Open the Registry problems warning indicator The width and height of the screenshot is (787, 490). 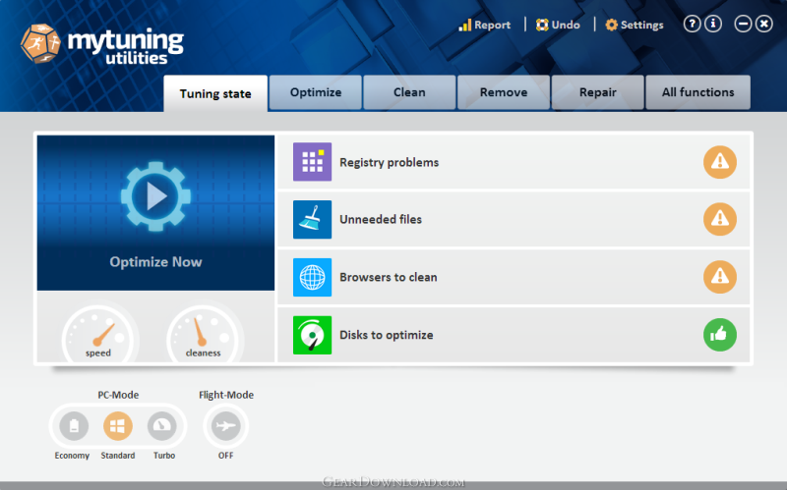(x=720, y=162)
